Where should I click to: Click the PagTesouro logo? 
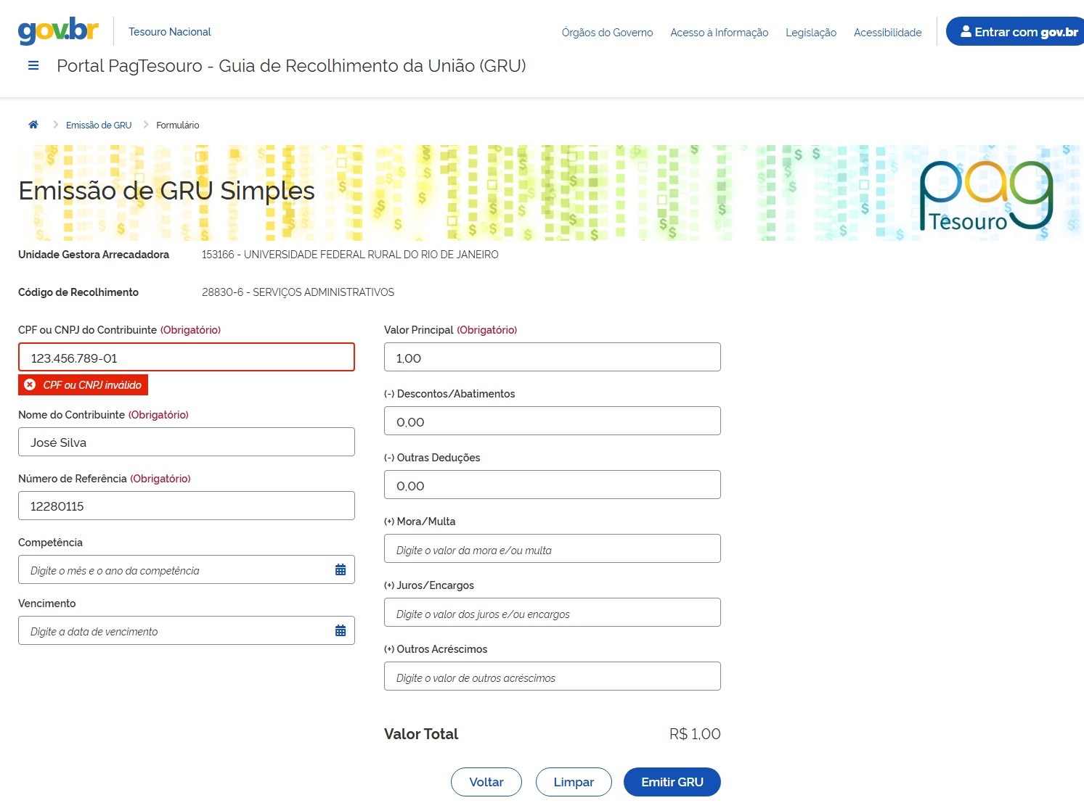[x=985, y=196]
